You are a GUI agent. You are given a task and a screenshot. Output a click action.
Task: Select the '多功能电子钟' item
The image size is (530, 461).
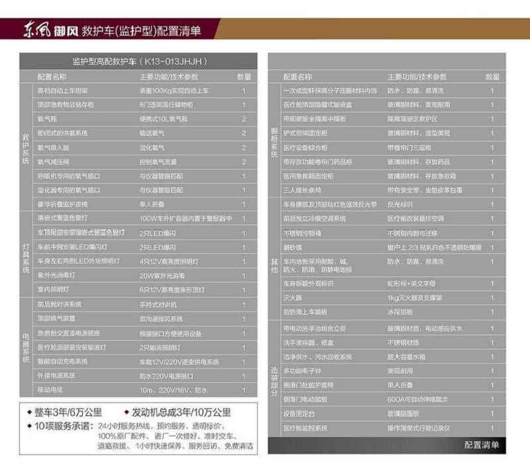pos(302,371)
